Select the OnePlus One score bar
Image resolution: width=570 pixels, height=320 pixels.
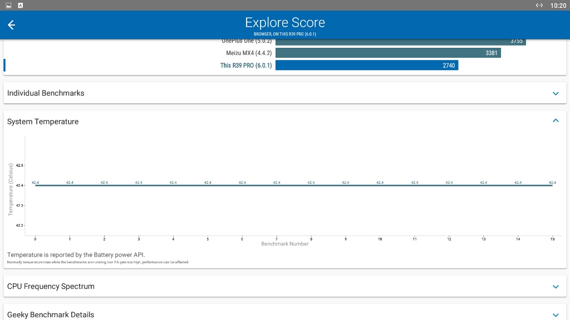click(x=401, y=42)
